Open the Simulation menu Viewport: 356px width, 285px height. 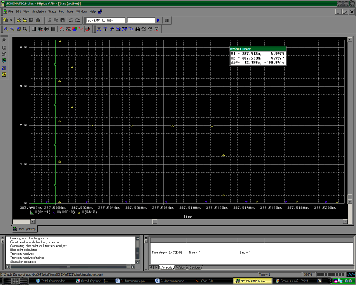[x=38, y=11]
